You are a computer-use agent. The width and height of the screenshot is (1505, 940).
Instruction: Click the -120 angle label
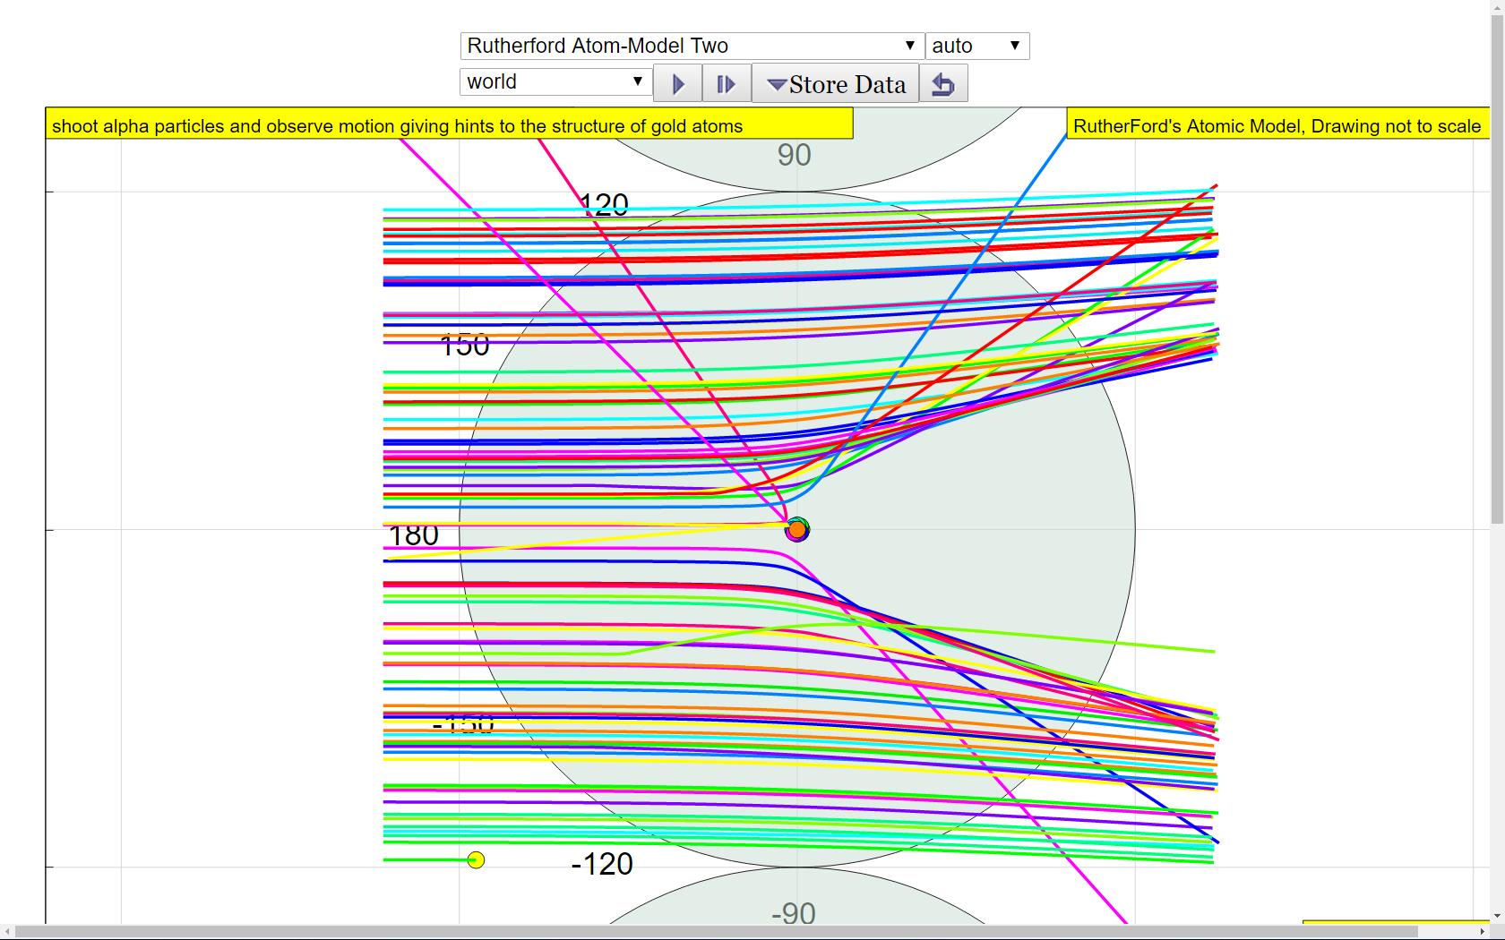pyautogui.click(x=602, y=864)
